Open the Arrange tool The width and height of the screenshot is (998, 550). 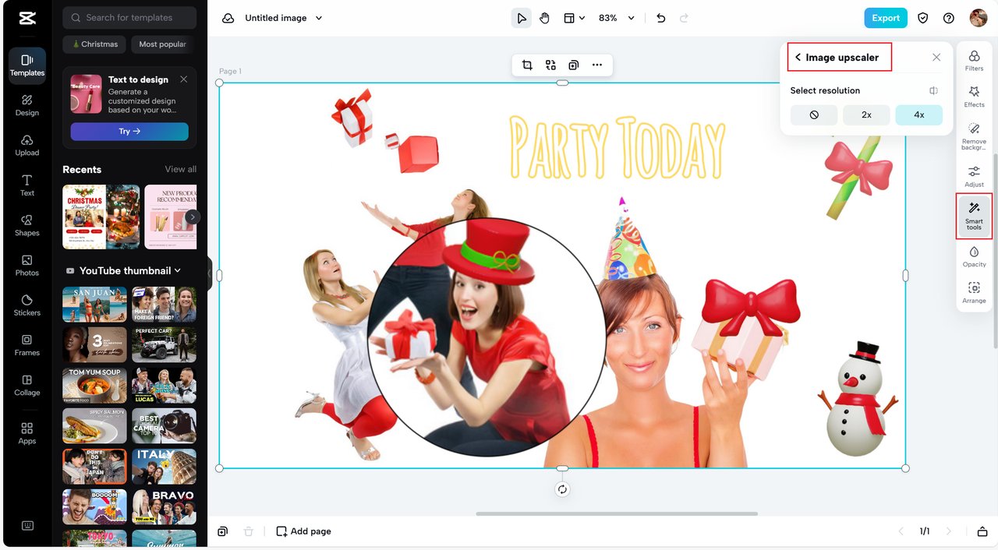[x=975, y=293]
